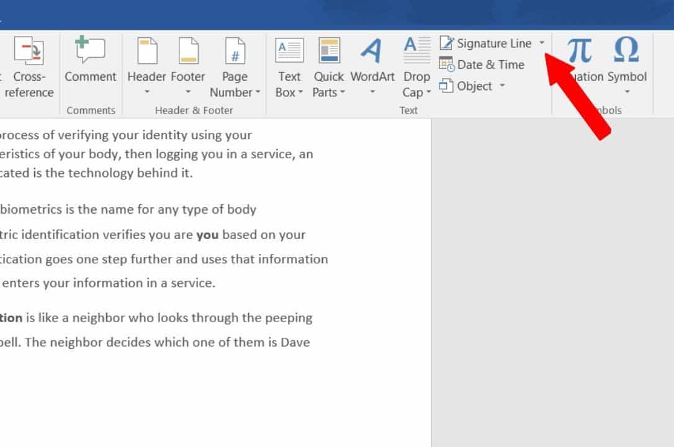The image size is (674, 447).
Task: Click the Object button label
Action: [474, 86]
